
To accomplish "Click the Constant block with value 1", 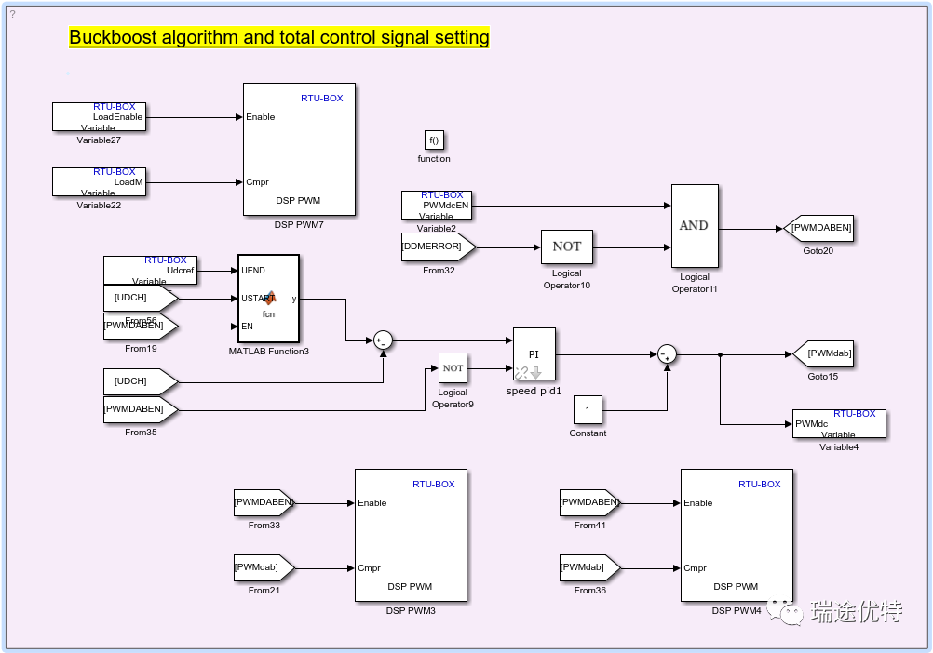I will [588, 409].
